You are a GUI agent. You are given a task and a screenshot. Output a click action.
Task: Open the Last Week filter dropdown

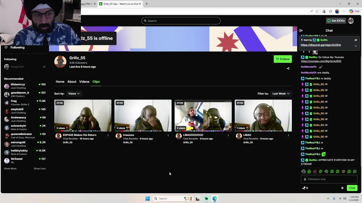(x=281, y=94)
